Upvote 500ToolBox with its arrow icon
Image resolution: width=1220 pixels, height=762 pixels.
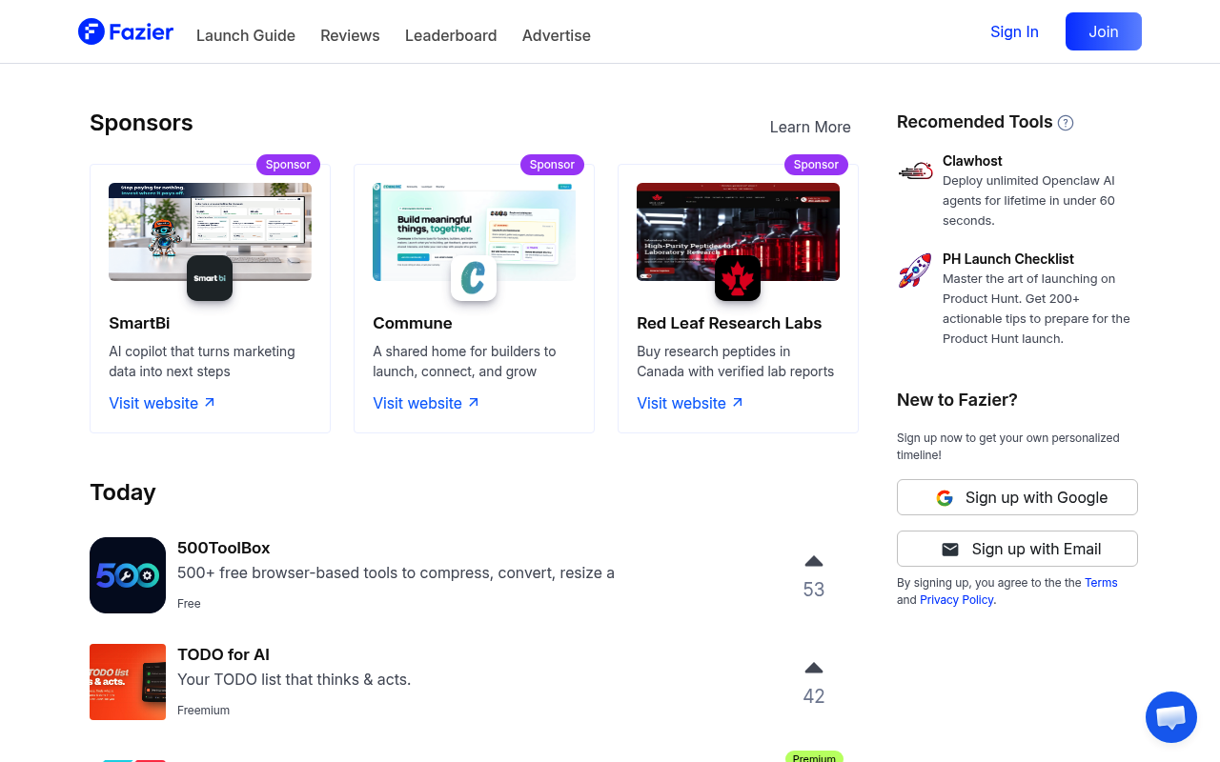[x=813, y=561]
